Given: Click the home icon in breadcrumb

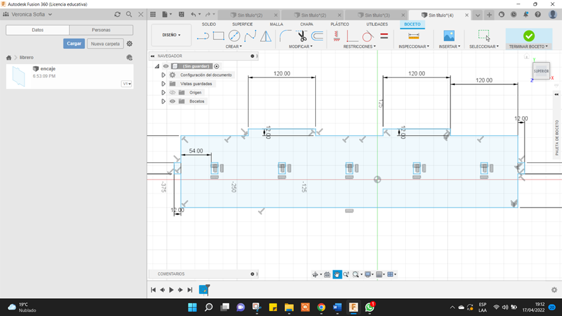Looking at the screenshot, I should tap(9, 57).
